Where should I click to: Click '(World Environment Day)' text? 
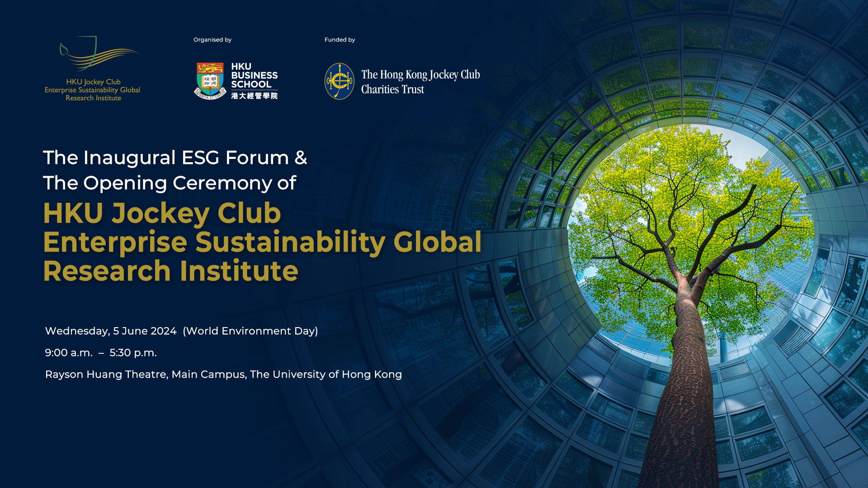(250, 331)
